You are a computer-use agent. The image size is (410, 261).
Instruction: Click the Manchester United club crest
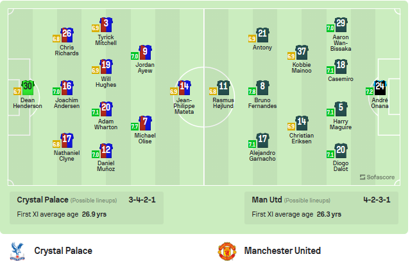click(227, 251)
